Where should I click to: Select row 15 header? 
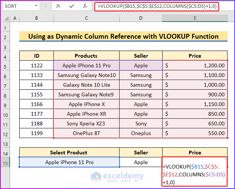[5, 162]
